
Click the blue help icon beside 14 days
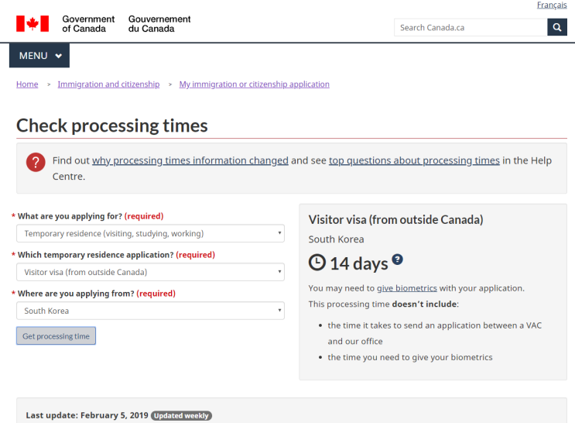tap(397, 260)
